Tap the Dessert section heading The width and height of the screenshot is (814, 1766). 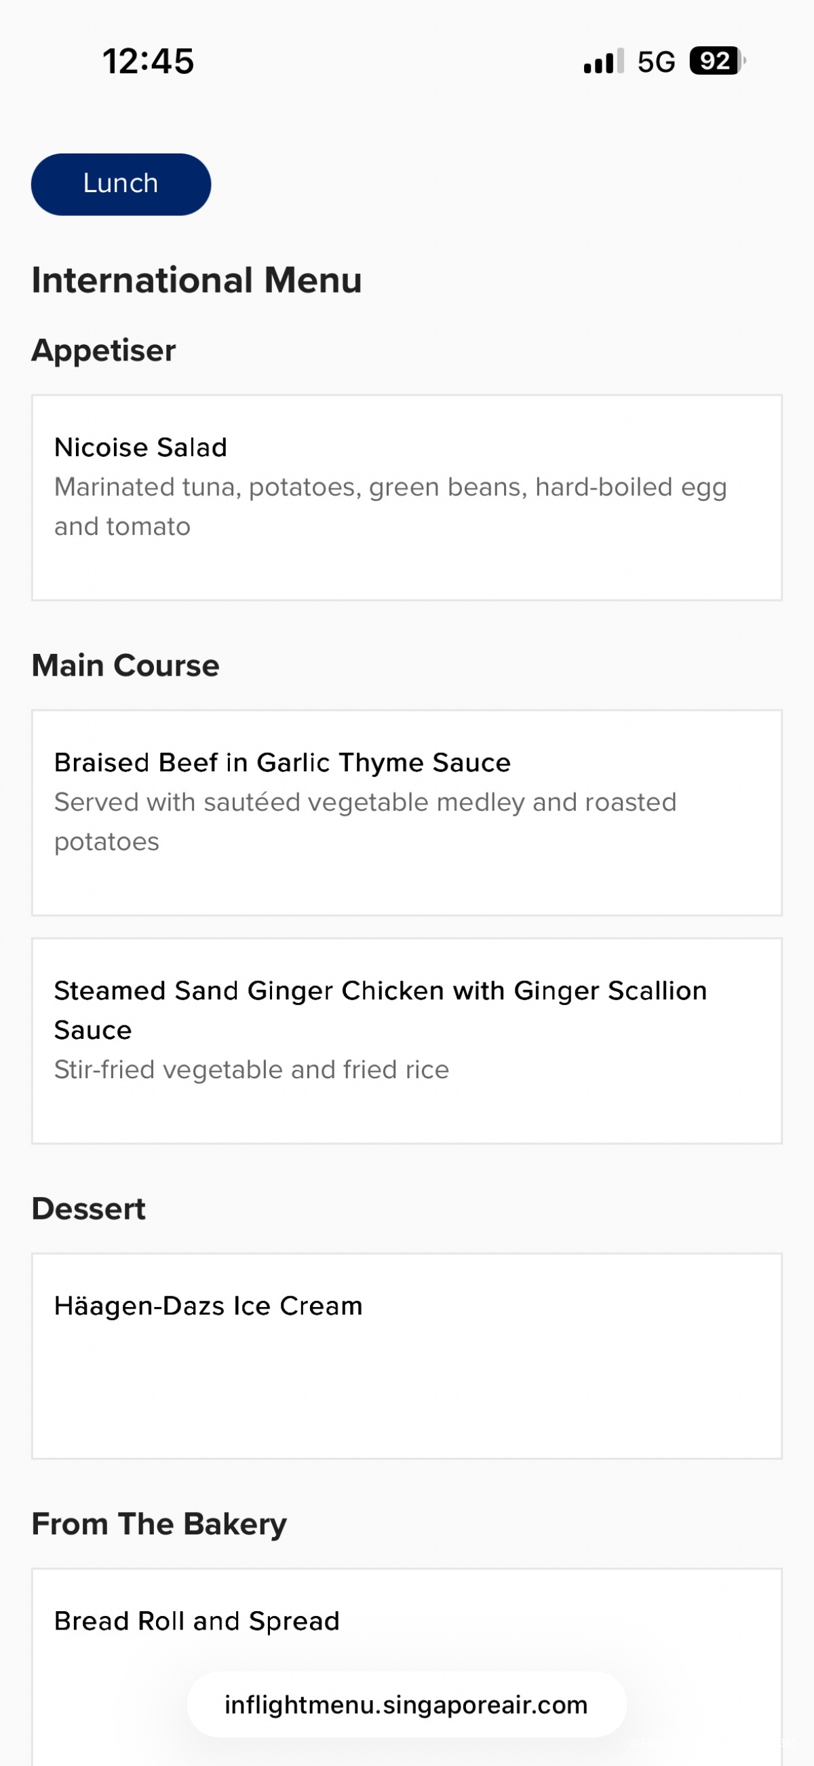pos(88,1209)
